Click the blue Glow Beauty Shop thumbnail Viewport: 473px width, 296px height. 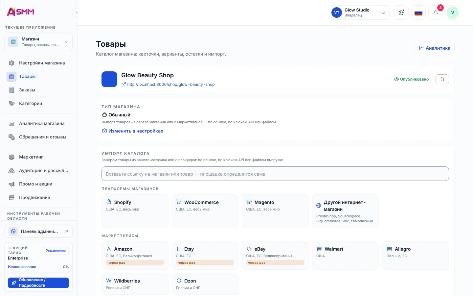pyautogui.click(x=109, y=79)
